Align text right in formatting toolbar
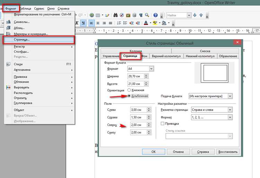Viewport: 260px width, 178px height. pyautogui.click(x=104, y=23)
